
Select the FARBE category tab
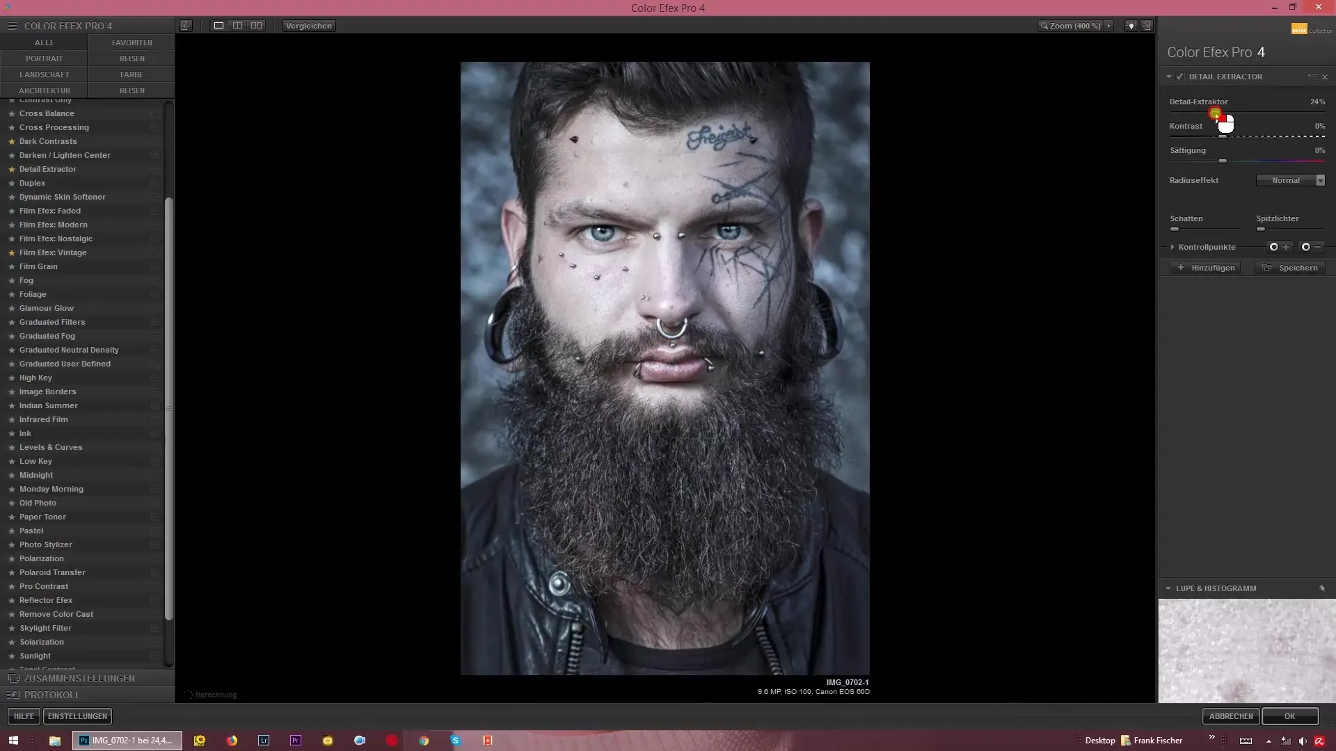coord(132,74)
